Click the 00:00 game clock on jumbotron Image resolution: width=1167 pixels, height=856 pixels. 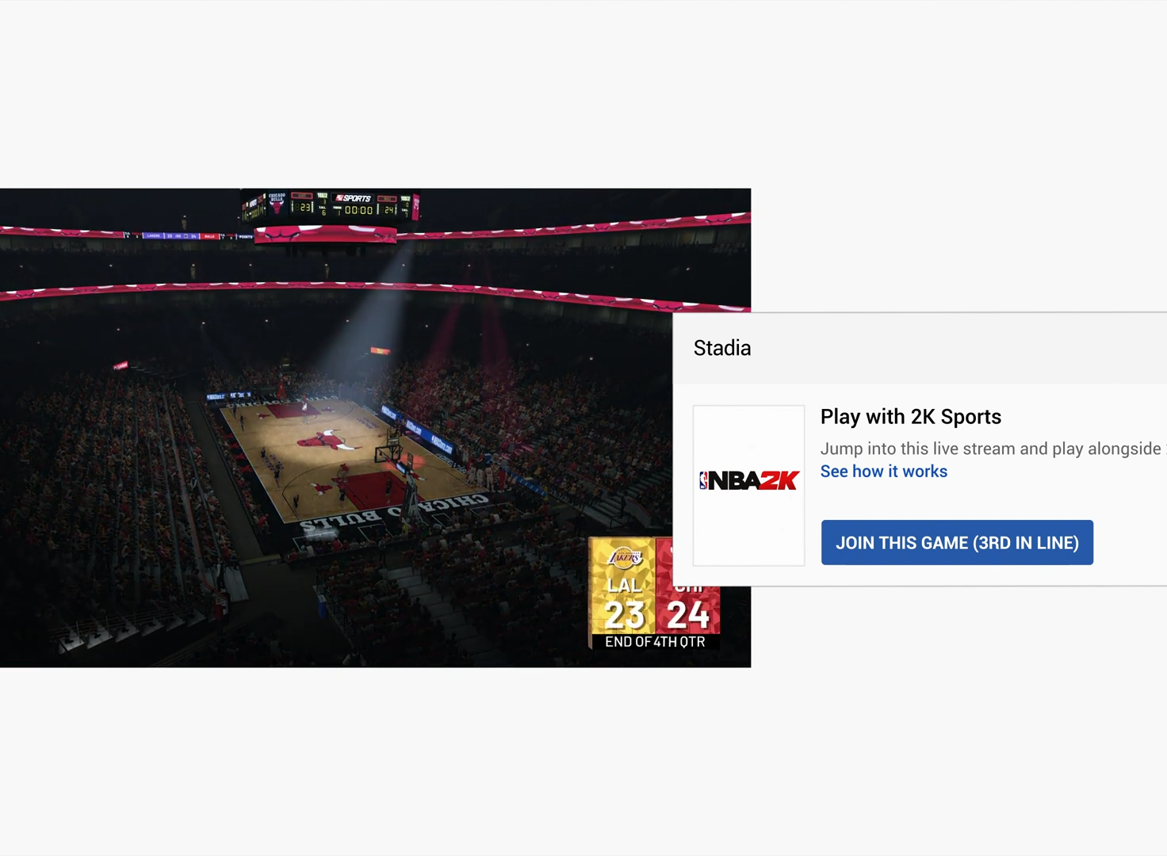tap(358, 211)
